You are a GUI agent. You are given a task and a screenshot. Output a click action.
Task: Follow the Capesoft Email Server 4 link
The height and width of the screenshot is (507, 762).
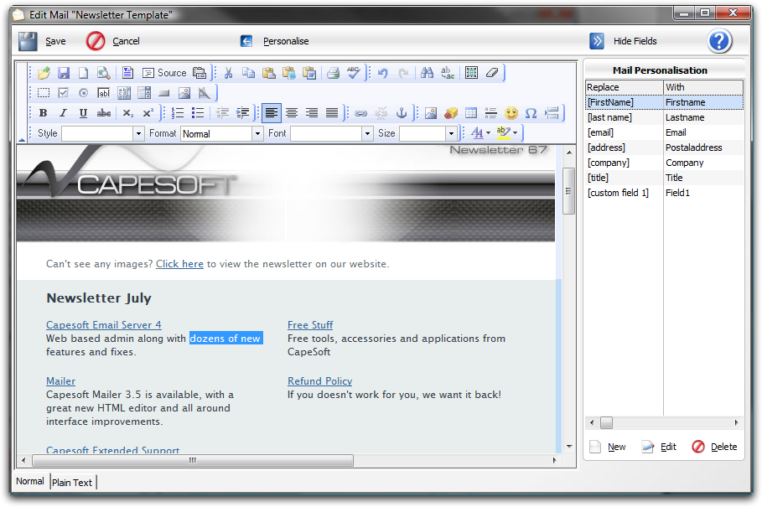104,325
